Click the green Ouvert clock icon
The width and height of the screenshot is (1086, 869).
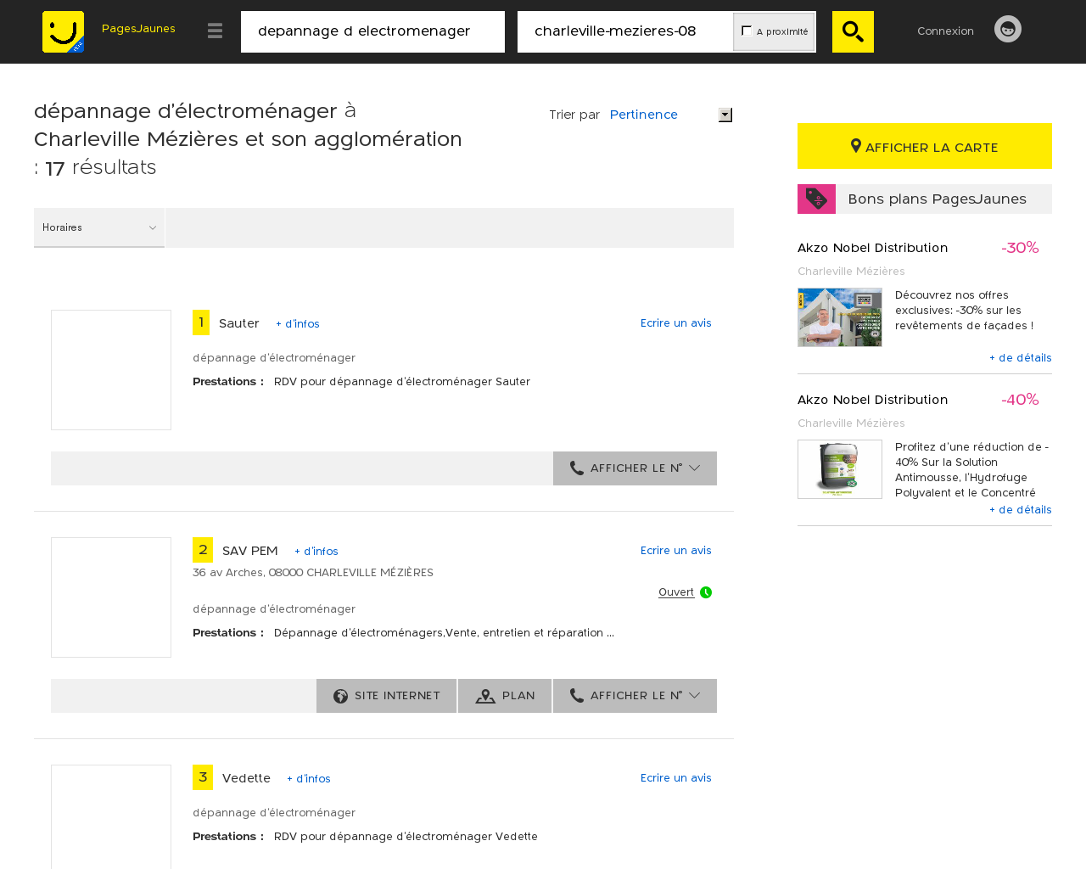pos(706,592)
